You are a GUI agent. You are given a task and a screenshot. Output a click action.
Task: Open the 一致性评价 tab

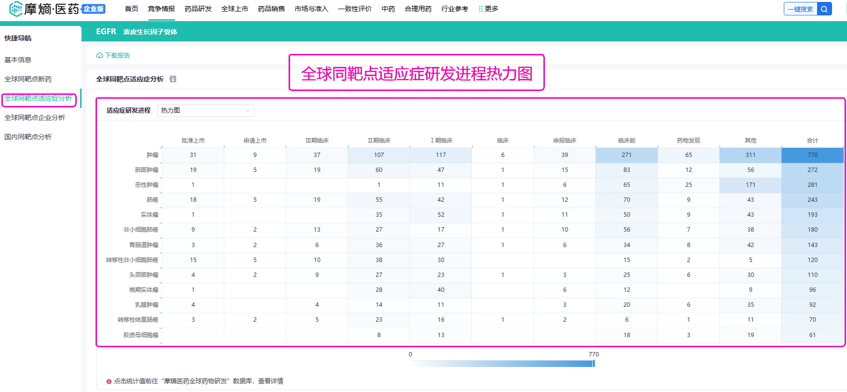(x=355, y=9)
